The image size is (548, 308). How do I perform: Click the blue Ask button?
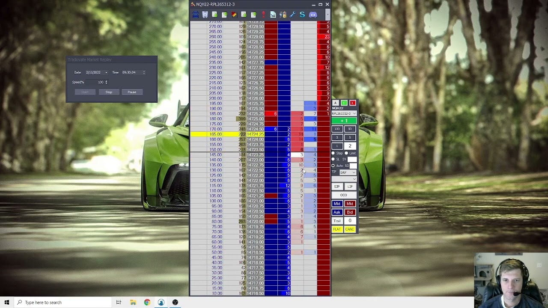[337, 213]
